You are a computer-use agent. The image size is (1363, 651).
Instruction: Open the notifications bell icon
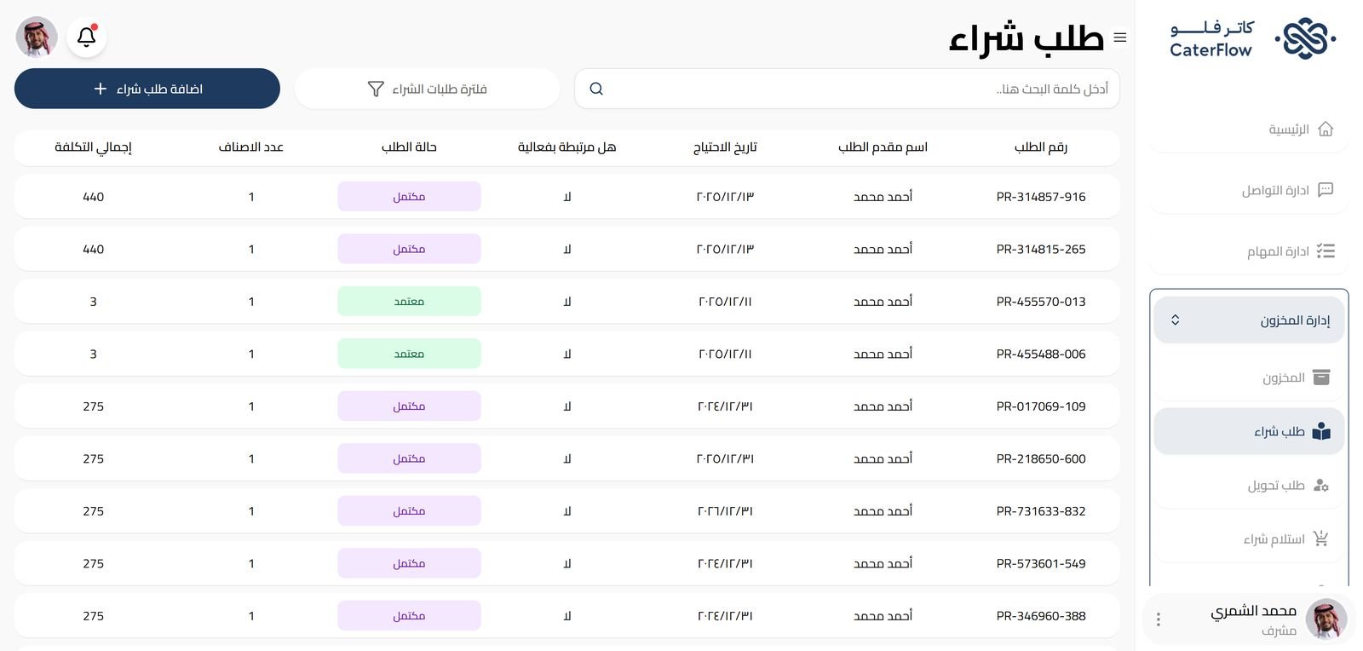pyautogui.click(x=87, y=37)
